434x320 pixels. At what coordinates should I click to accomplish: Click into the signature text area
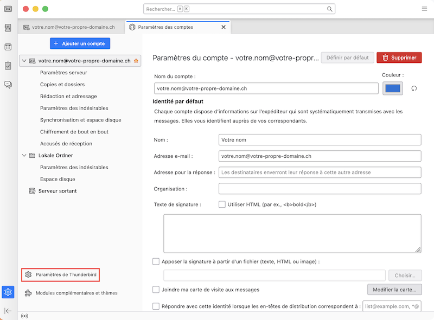292,233
